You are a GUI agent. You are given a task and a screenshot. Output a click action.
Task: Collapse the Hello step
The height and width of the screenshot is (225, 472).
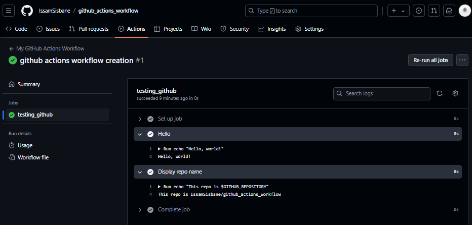click(x=297, y=134)
